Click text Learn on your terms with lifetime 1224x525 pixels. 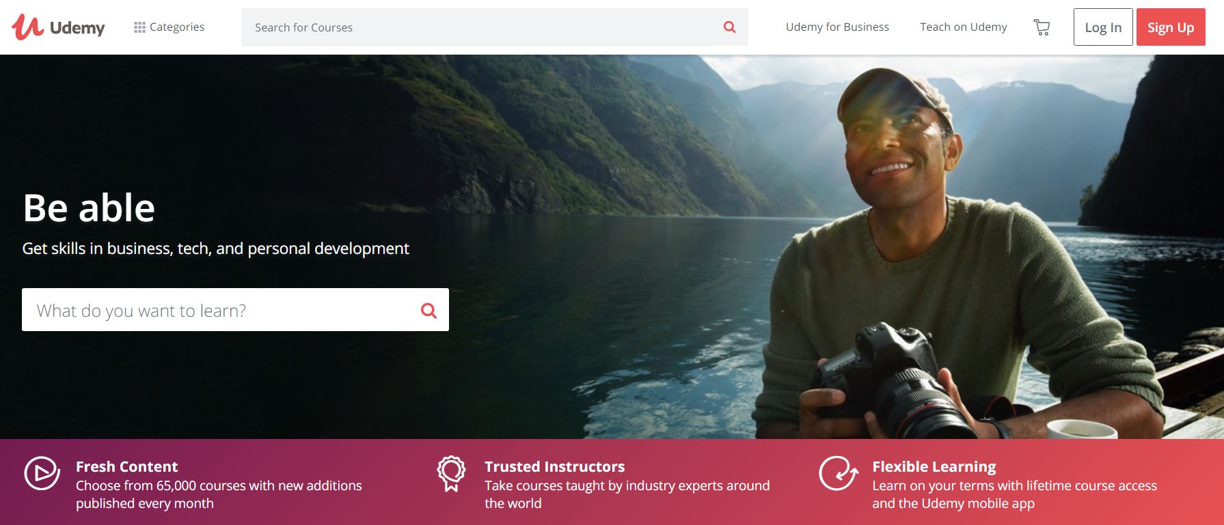[972, 485]
